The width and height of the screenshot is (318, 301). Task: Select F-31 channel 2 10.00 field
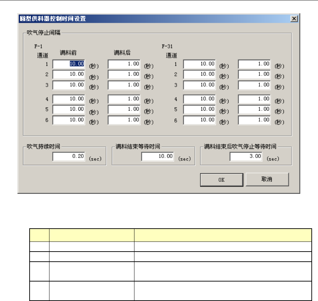[x=199, y=74]
